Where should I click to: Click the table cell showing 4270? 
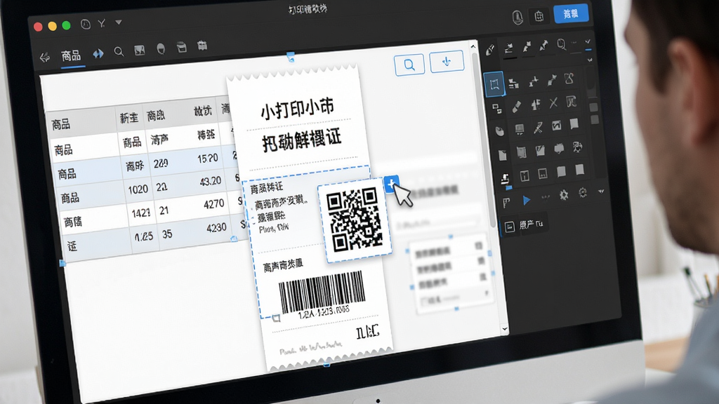214,203
